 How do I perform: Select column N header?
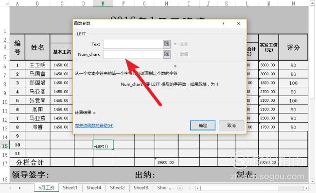pos(293,3)
